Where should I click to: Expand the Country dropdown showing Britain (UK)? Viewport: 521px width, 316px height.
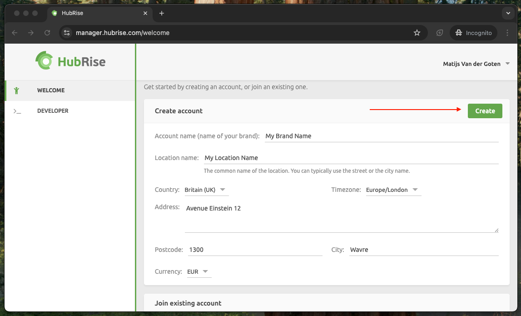[x=206, y=190]
